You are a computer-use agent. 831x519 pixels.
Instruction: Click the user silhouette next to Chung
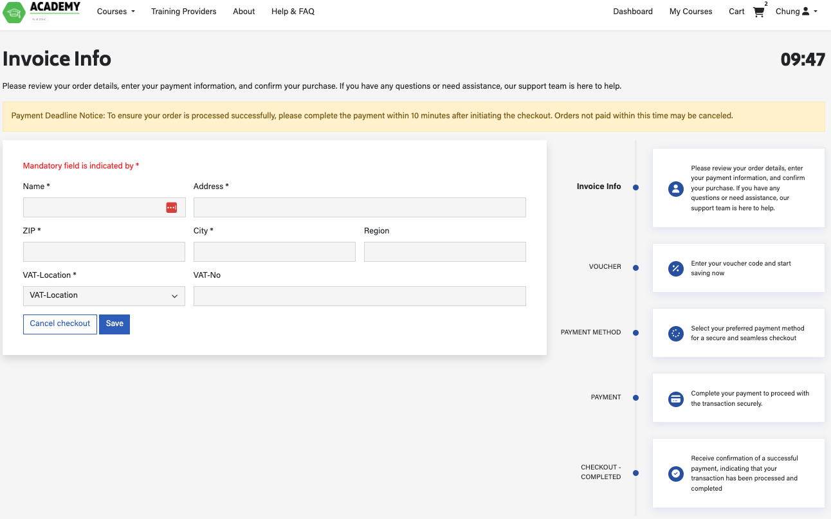coord(805,11)
